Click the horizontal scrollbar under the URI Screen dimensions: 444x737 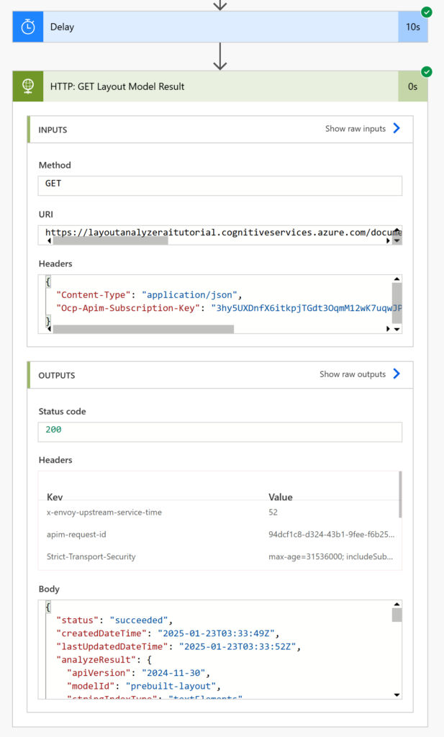(110, 240)
